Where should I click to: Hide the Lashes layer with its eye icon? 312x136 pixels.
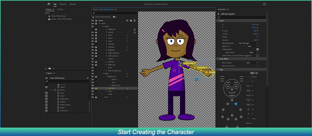coord(93,59)
